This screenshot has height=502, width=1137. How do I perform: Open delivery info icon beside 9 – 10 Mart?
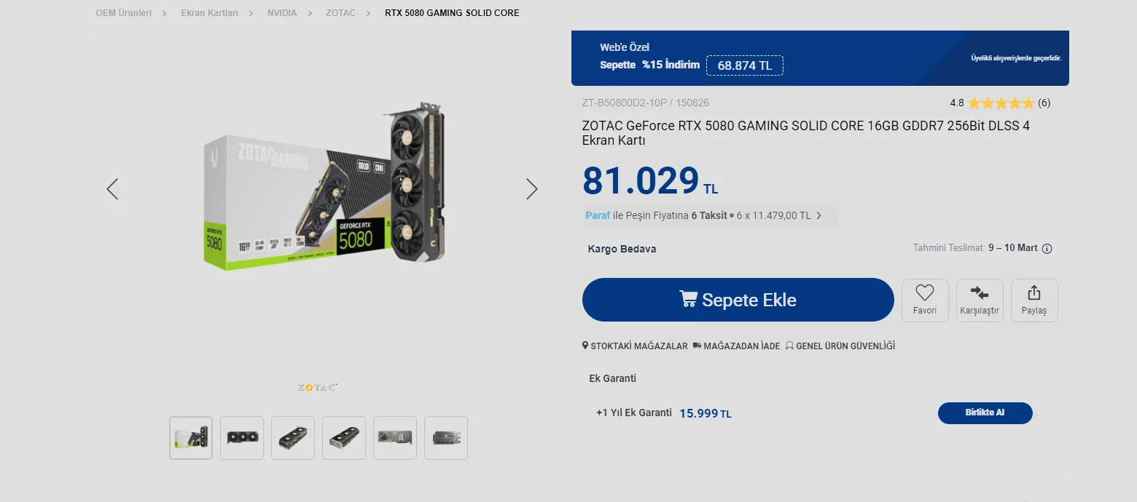[1047, 249]
